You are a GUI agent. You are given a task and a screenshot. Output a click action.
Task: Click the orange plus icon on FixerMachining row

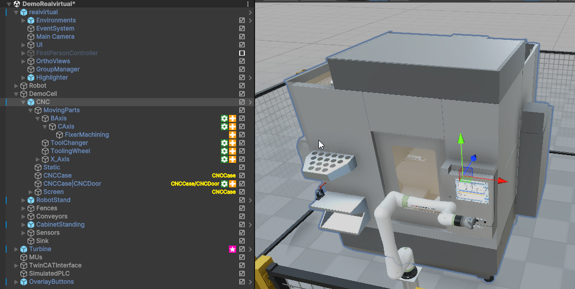pyautogui.click(x=232, y=135)
